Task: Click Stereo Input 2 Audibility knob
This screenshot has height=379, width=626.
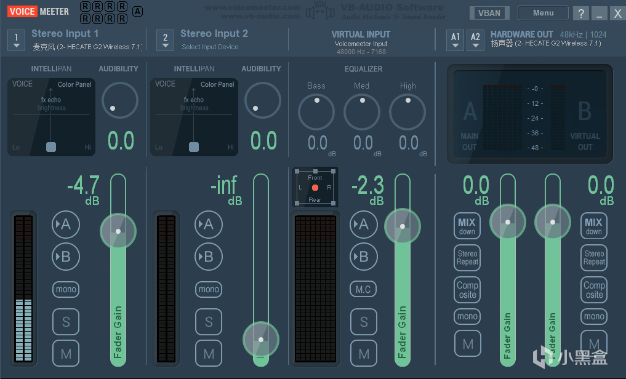Action: [263, 100]
